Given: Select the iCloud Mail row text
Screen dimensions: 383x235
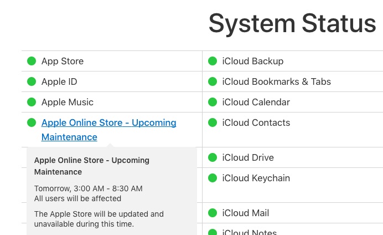Looking at the screenshot, I should point(246,213).
